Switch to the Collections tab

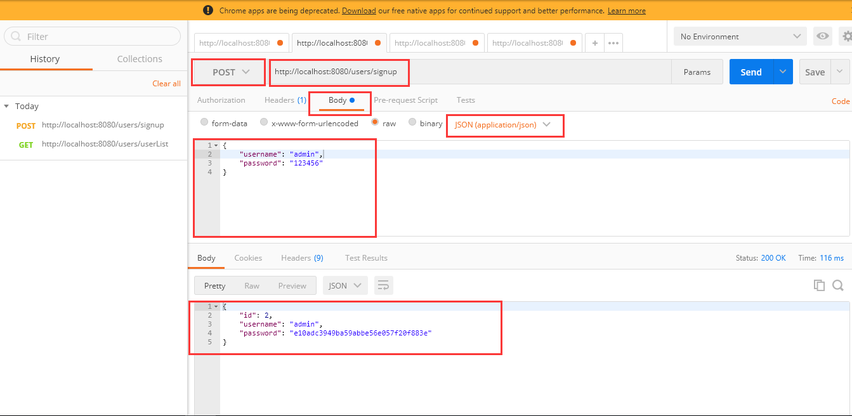[x=140, y=59]
